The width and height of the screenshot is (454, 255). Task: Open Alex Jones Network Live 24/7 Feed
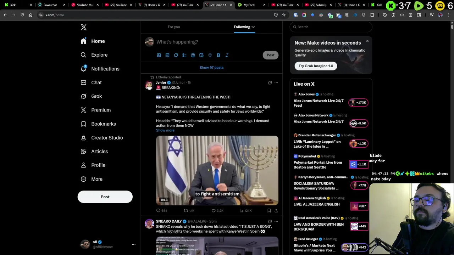(319, 103)
